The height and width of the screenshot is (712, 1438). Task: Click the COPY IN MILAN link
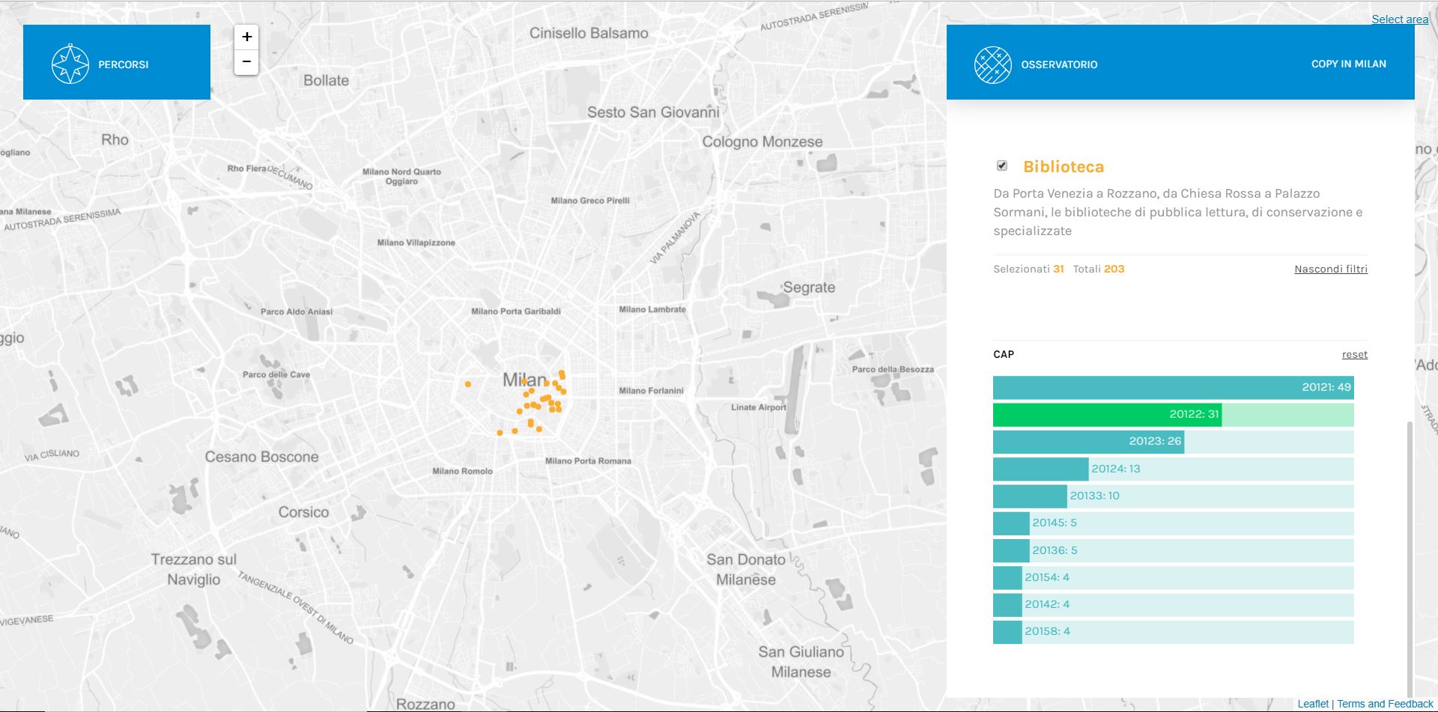[x=1348, y=64]
